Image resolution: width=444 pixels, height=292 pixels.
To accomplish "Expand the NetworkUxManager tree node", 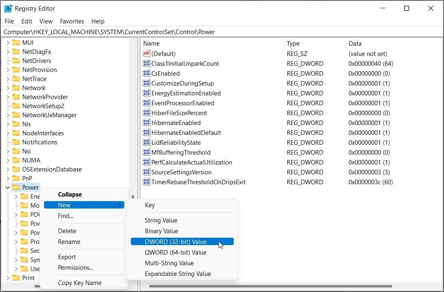I will (8, 115).
